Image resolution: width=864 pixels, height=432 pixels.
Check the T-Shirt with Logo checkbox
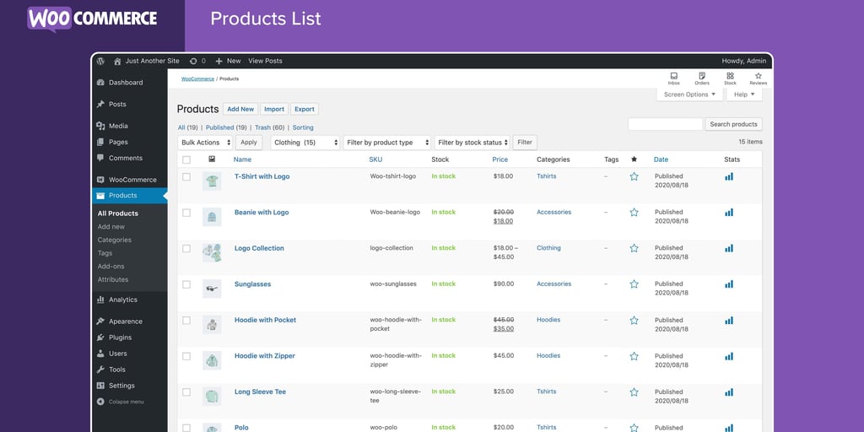click(x=186, y=177)
